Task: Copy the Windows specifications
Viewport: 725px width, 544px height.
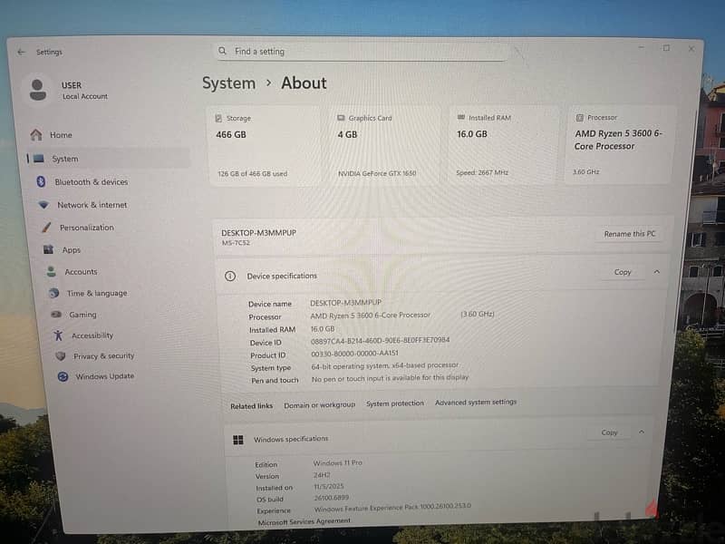Action: coord(609,432)
